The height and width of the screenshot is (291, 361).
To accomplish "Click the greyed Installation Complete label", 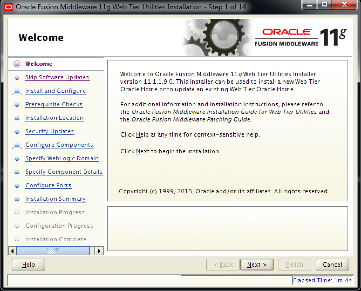I will [x=56, y=239].
